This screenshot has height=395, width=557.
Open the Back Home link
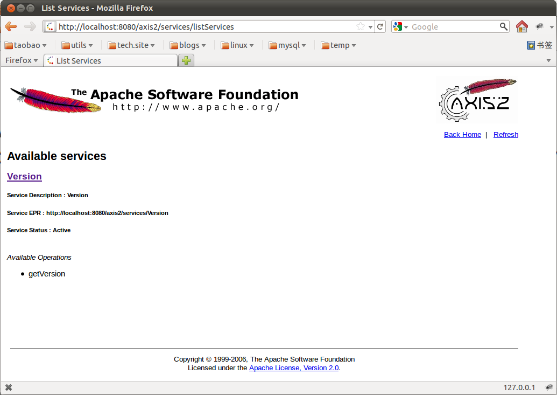[462, 135]
